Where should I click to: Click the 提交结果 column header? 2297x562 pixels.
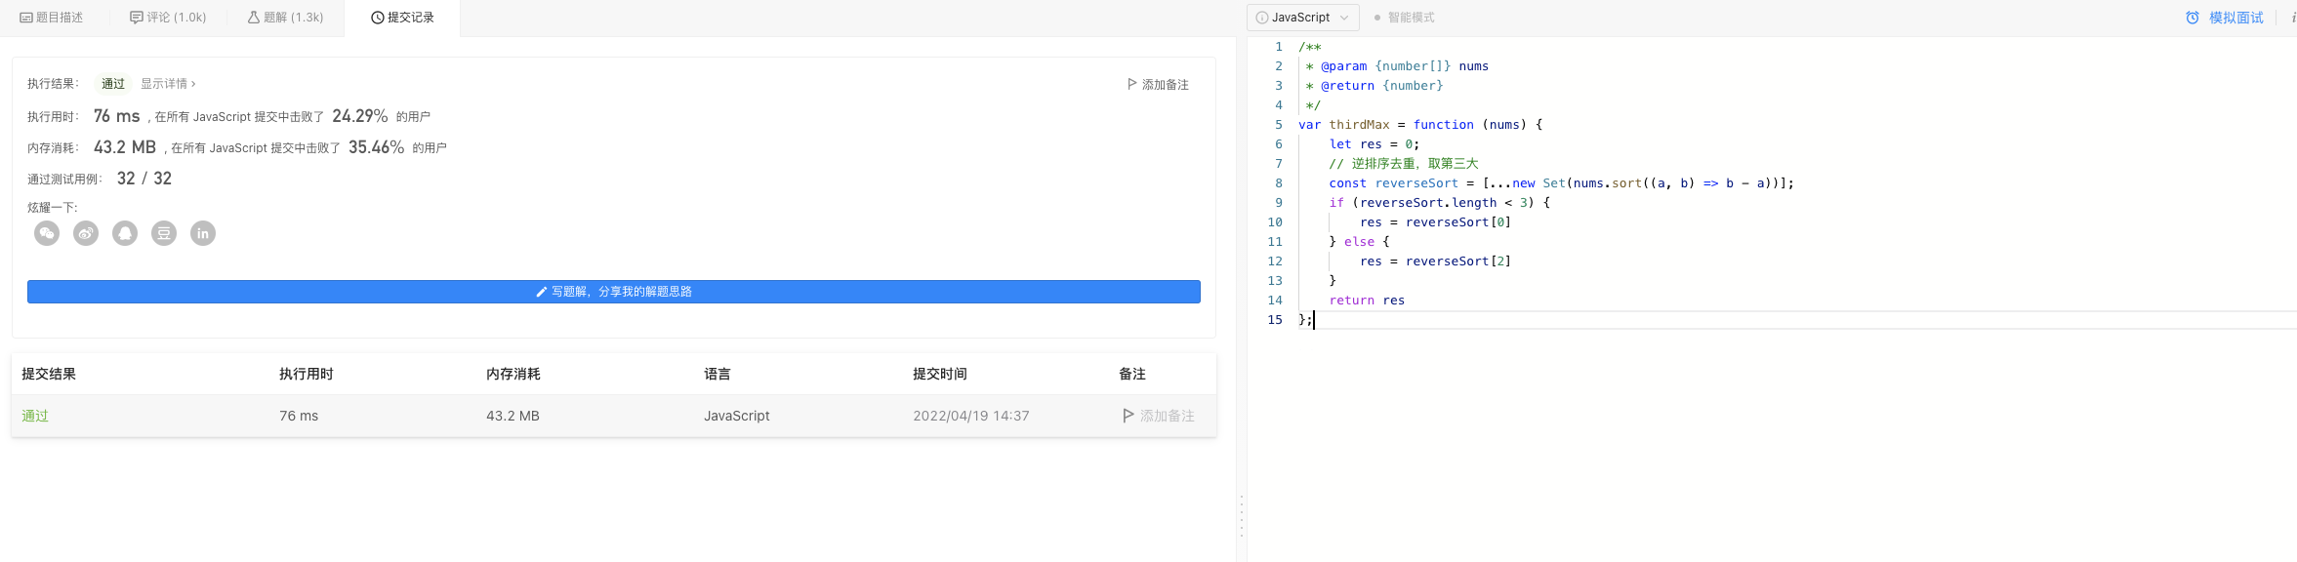(49, 374)
